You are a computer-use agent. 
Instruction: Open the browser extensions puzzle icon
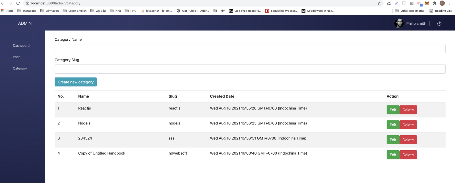point(434,3)
